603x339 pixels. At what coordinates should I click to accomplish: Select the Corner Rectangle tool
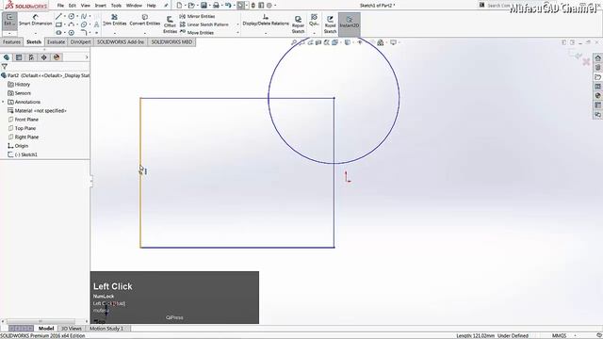pyautogui.click(x=58, y=24)
